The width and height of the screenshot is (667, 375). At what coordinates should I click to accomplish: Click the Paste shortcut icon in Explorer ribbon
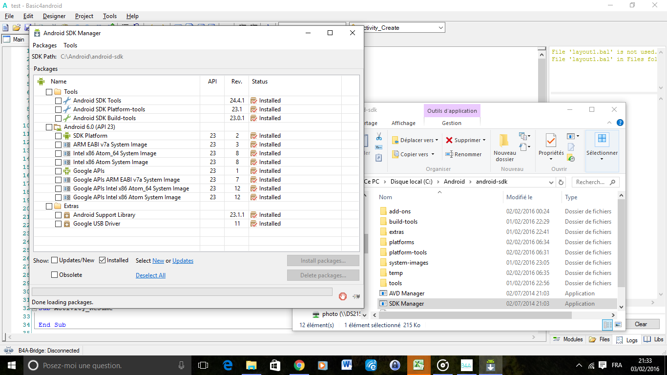[x=378, y=157]
